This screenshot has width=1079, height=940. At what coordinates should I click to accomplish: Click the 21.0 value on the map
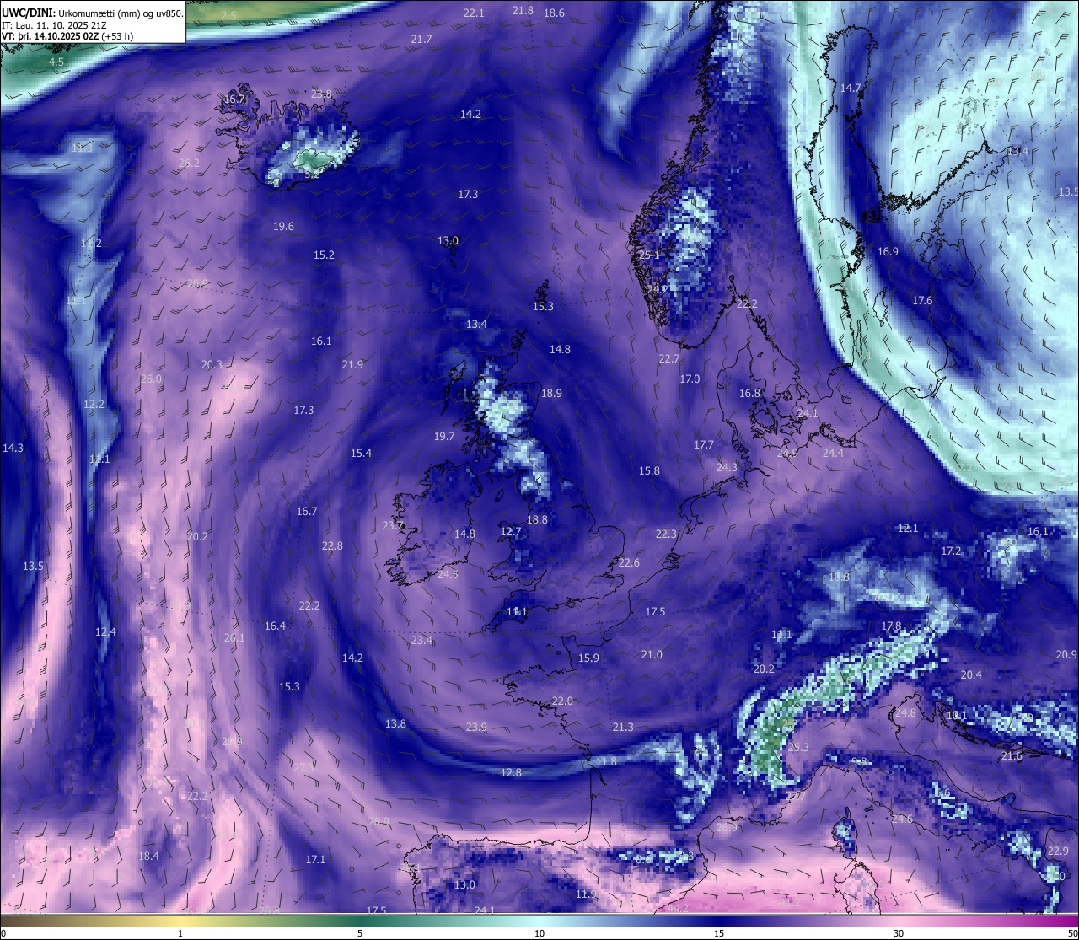point(652,654)
